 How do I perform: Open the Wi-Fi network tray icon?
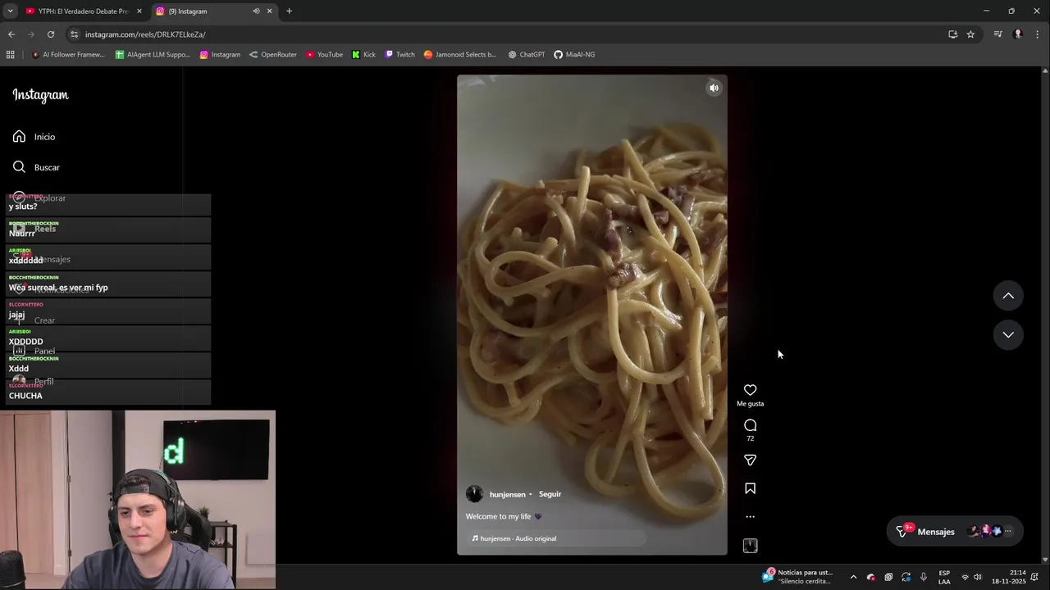(x=965, y=577)
